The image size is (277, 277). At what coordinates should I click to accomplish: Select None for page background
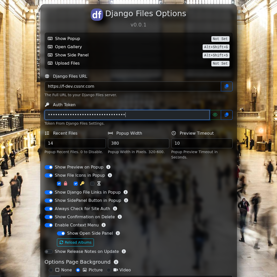click(51, 270)
